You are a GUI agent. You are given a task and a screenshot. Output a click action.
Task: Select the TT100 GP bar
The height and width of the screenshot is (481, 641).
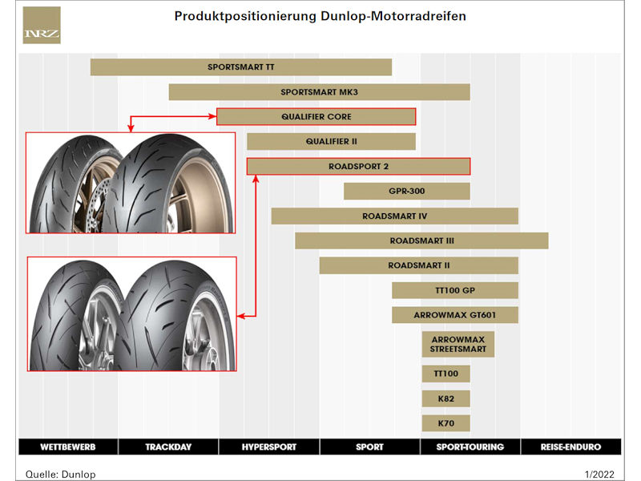[455, 290]
